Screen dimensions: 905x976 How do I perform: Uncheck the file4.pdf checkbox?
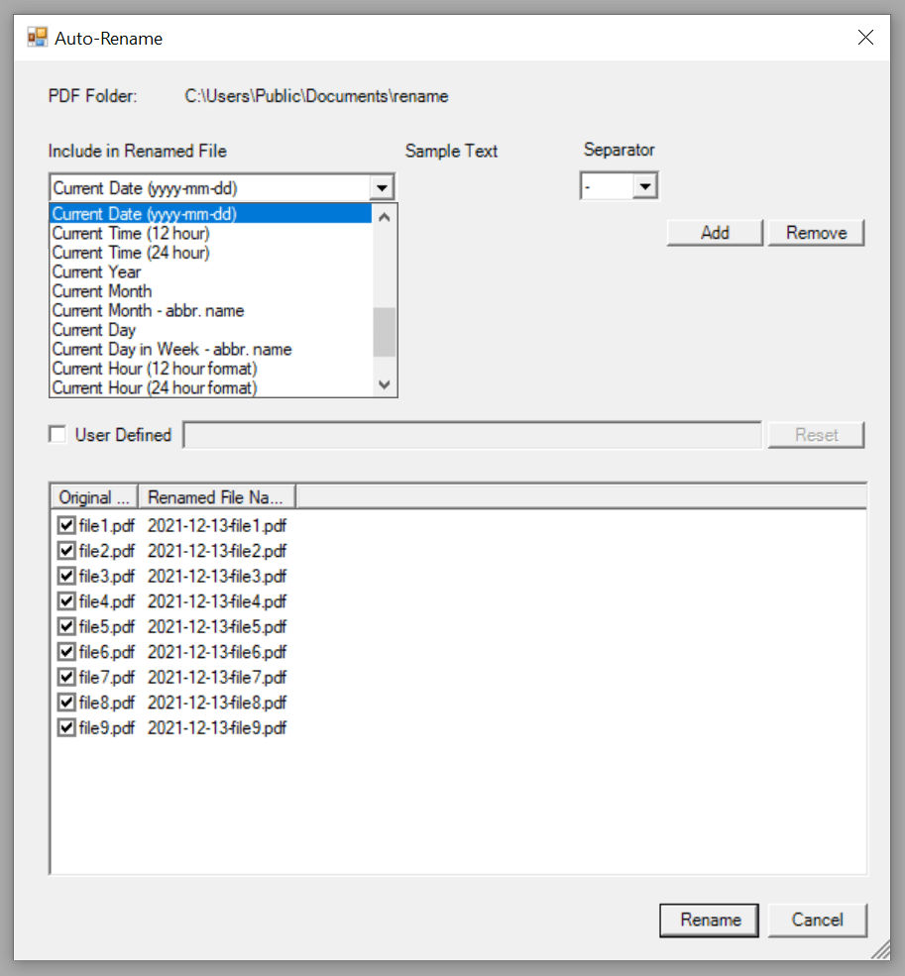click(66, 601)
